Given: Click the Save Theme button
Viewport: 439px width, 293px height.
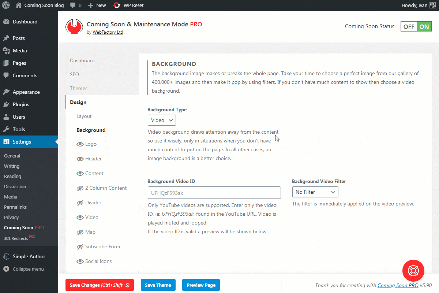Looking at the screenshot, I should (x=158, y=285).
